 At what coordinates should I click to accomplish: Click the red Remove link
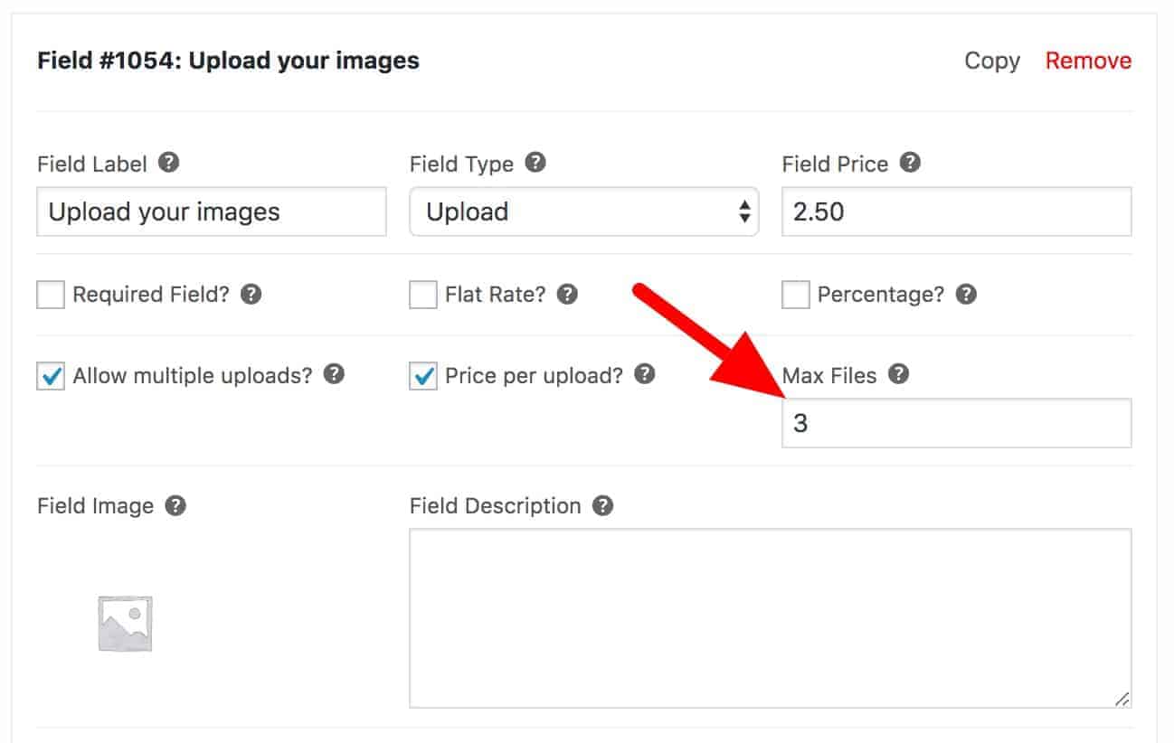(x=1088, y=61)
